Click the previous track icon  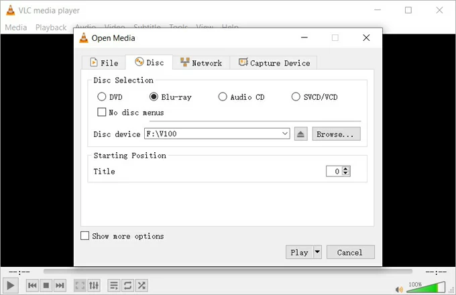click(32, 286)
